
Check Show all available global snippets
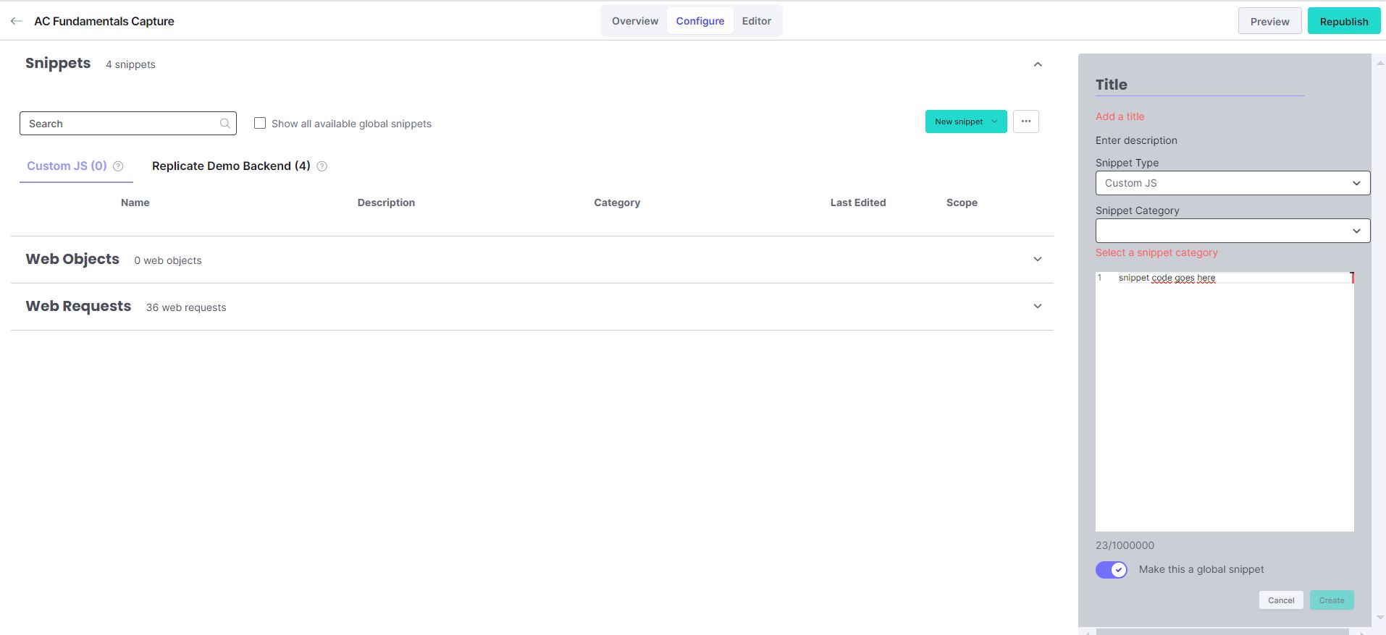point(260,123)
